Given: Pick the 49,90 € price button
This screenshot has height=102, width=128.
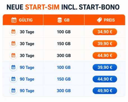Looking at the screenshot, I should click(105, 91).
